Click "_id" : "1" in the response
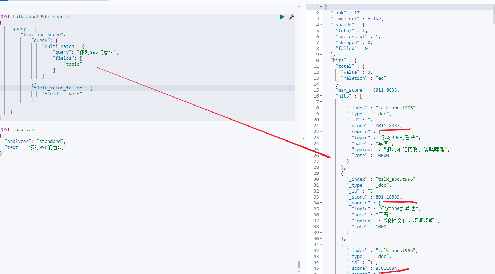 click(362, 262)
